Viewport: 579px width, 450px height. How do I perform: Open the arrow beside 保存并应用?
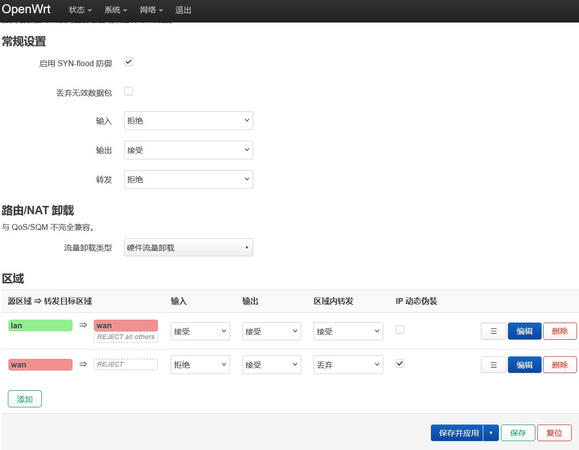tap(491, 433)
